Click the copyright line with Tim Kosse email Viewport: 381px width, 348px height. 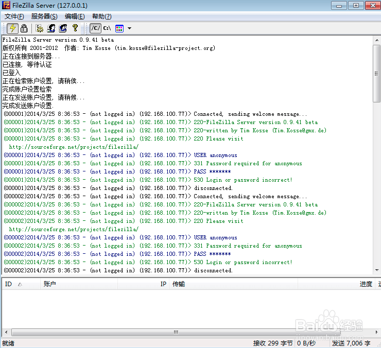coord(109,48)
